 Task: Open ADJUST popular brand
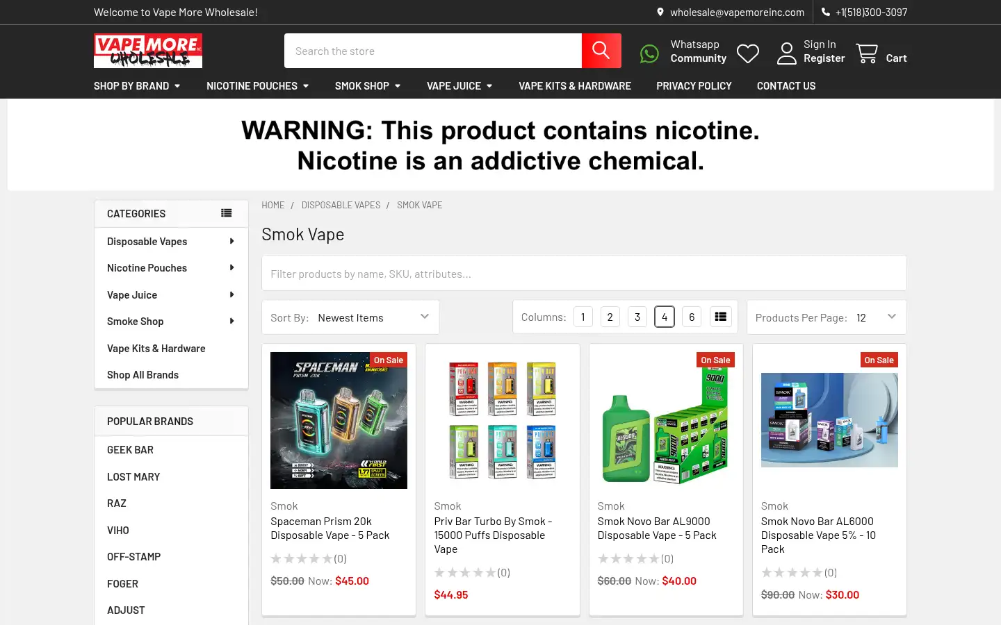tap(126, 610)
